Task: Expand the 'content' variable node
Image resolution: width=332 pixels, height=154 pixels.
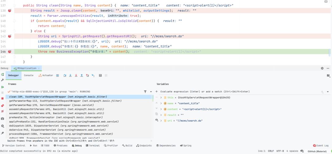Action: click(161, 109)
